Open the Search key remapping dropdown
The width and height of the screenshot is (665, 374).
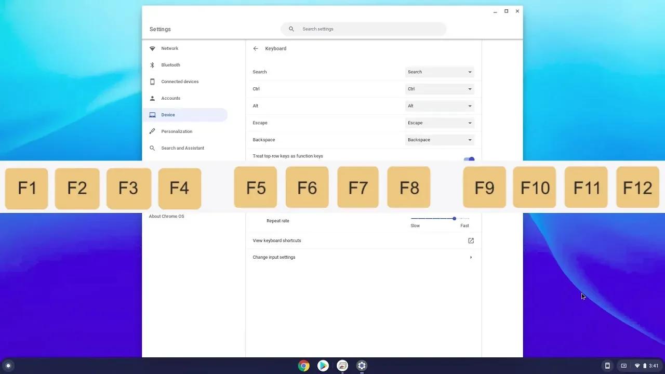click(439, 72)
